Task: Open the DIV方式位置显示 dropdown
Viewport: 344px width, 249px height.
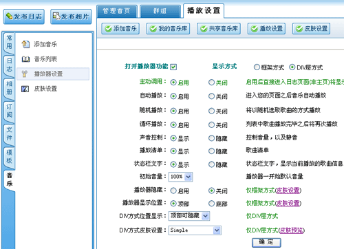Action: tap(189, 216)
